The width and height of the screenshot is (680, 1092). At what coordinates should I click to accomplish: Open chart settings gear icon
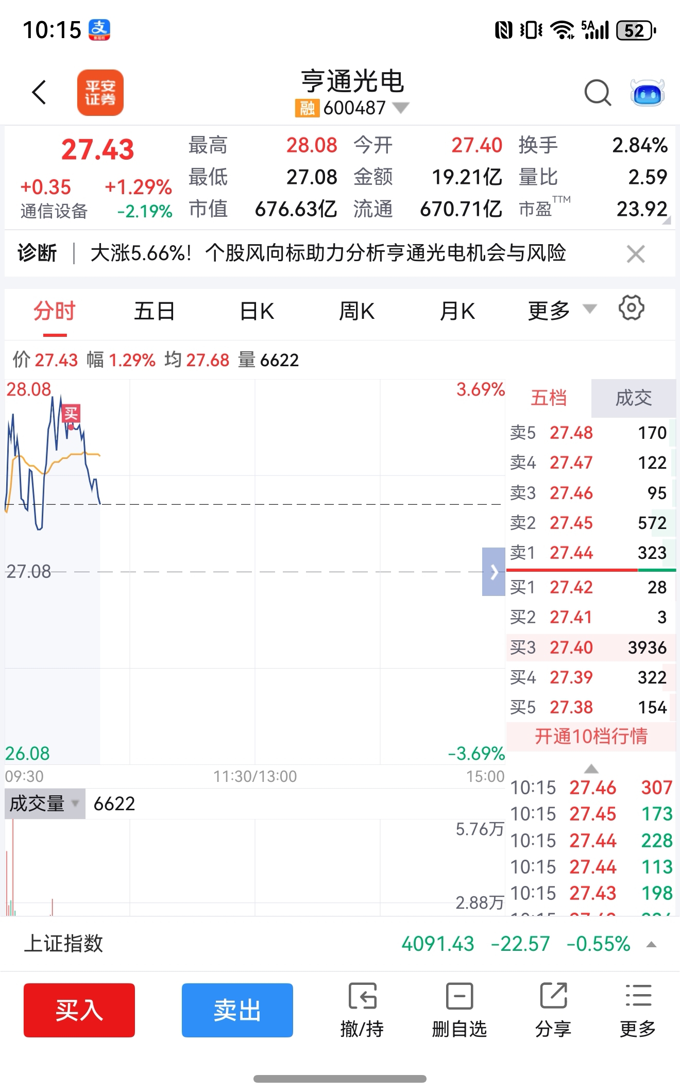point(631,308)
